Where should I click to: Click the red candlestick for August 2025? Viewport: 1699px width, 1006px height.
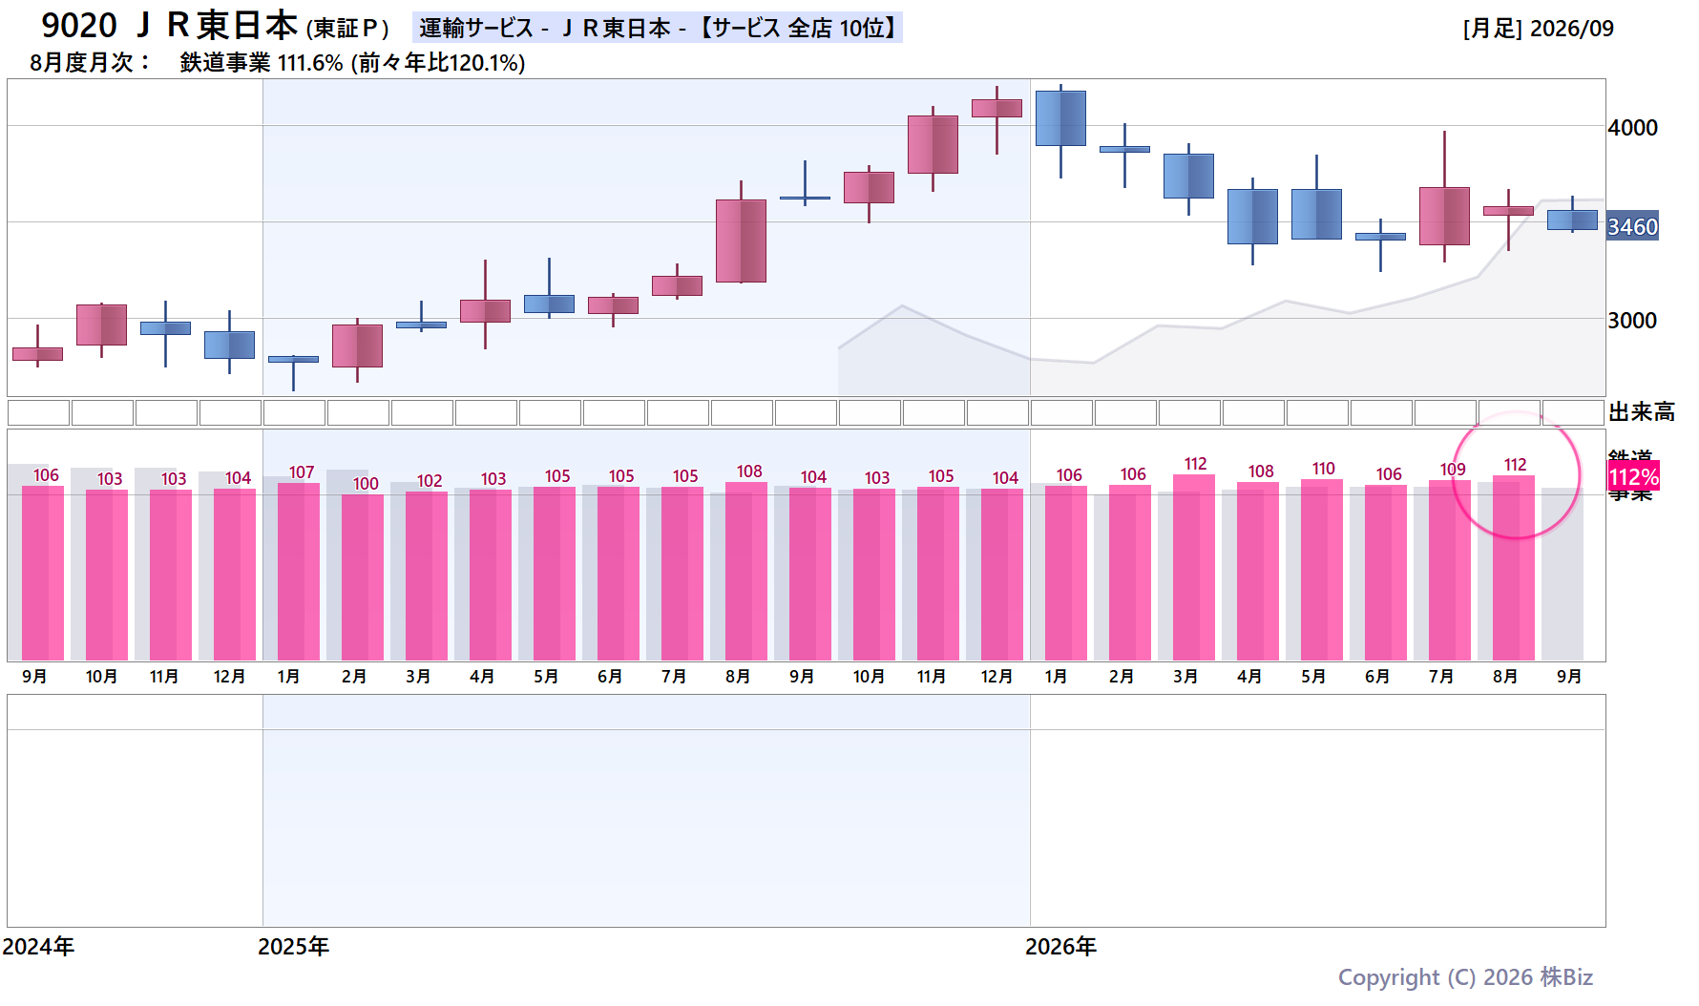point(741,241)
